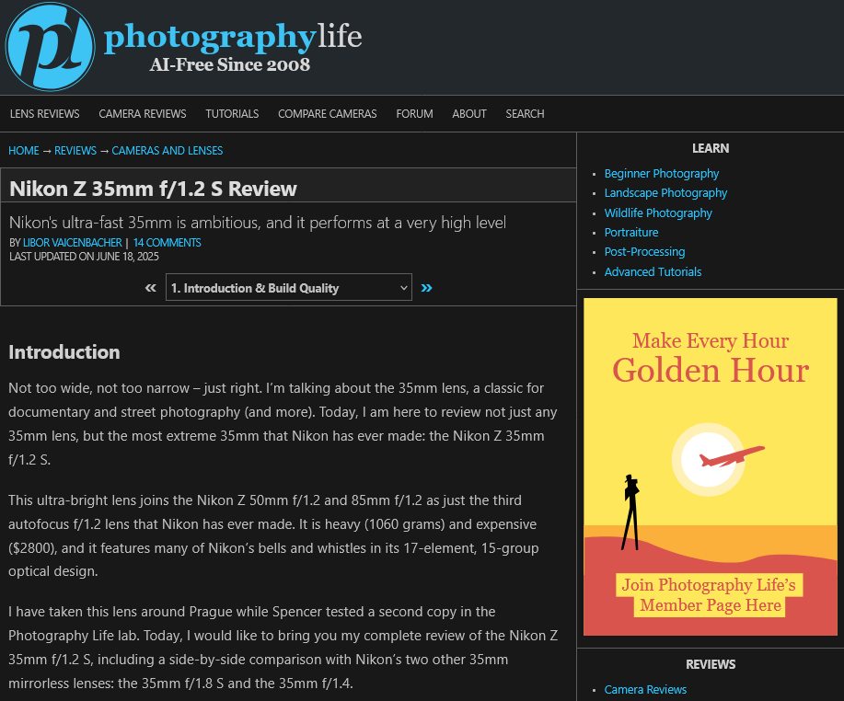Open author Libor Vaicenbacher's page
This screenshot has width=844, height=701.
(72, 243)
